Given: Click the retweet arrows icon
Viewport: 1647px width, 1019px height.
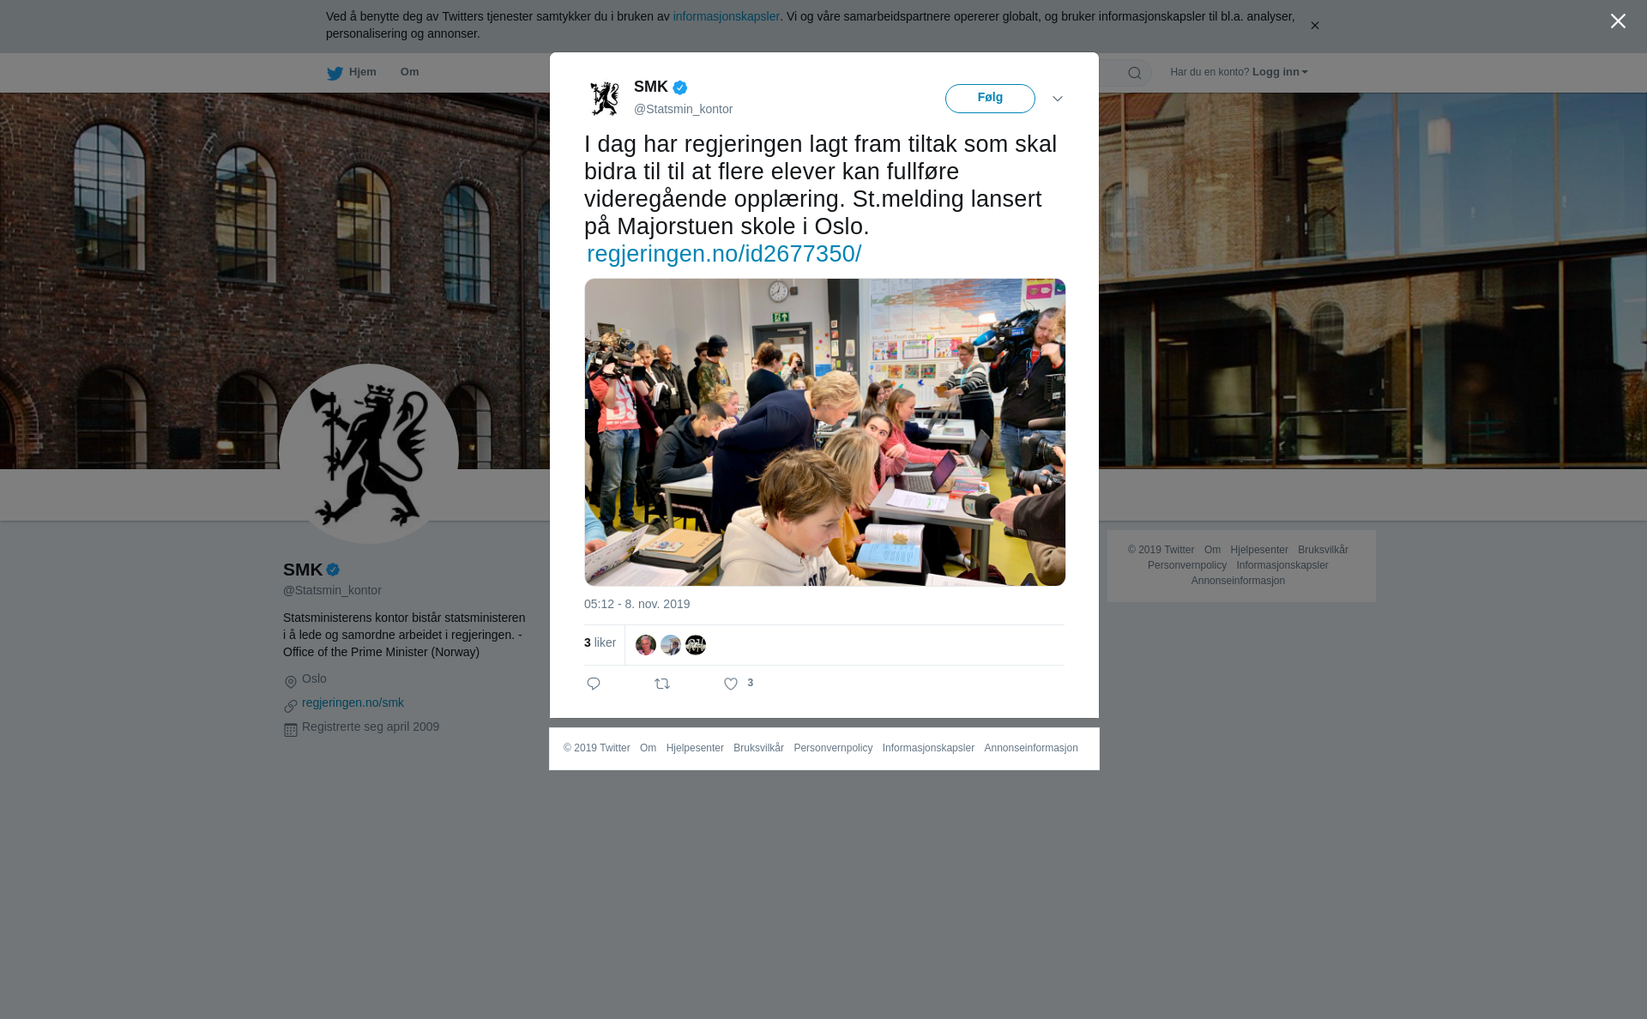Looking at the screenshot, I should point(662,684).
